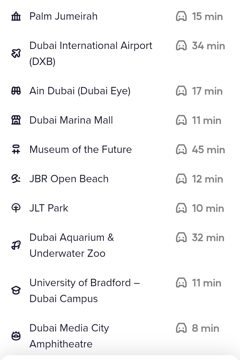Viewport: 240px width, 360px height.
Task: Click the car icon next to 15 min
Action: point(181,16)
